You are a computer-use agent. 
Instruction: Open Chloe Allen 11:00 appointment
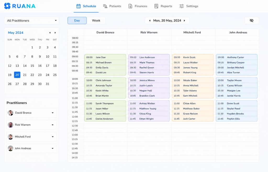tap(193, 103)
